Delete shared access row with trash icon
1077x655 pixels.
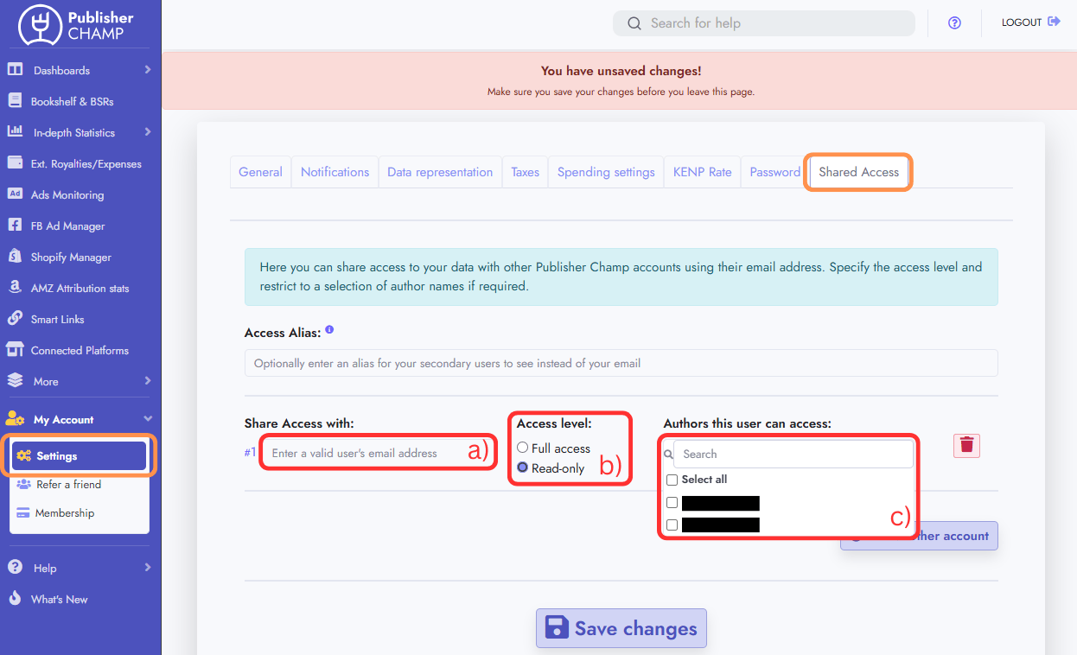(x=966, y=445)
